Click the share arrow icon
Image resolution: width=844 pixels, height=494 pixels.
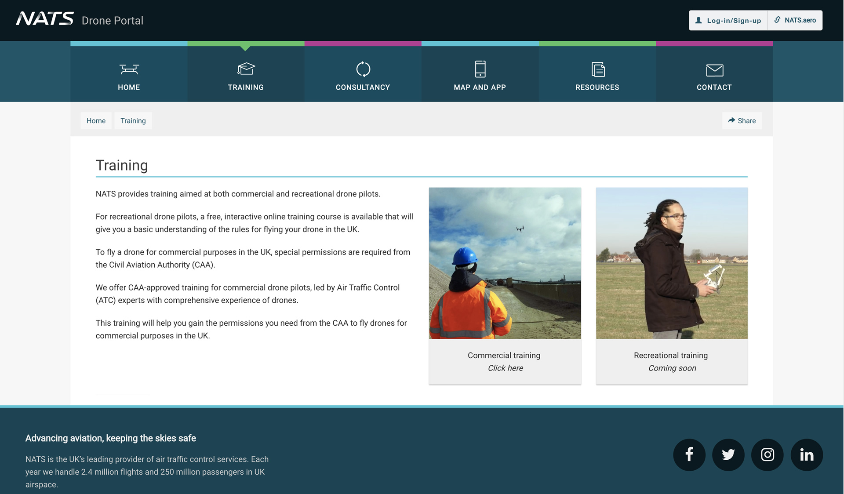[x=731, y=120]
